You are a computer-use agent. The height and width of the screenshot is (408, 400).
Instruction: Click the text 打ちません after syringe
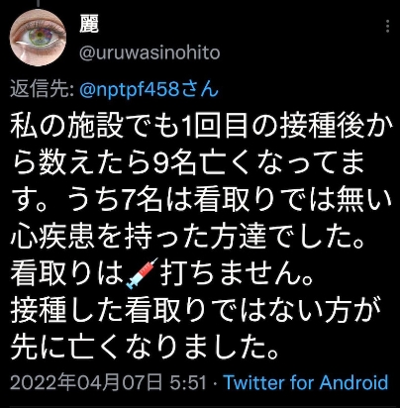click(237, 273)
